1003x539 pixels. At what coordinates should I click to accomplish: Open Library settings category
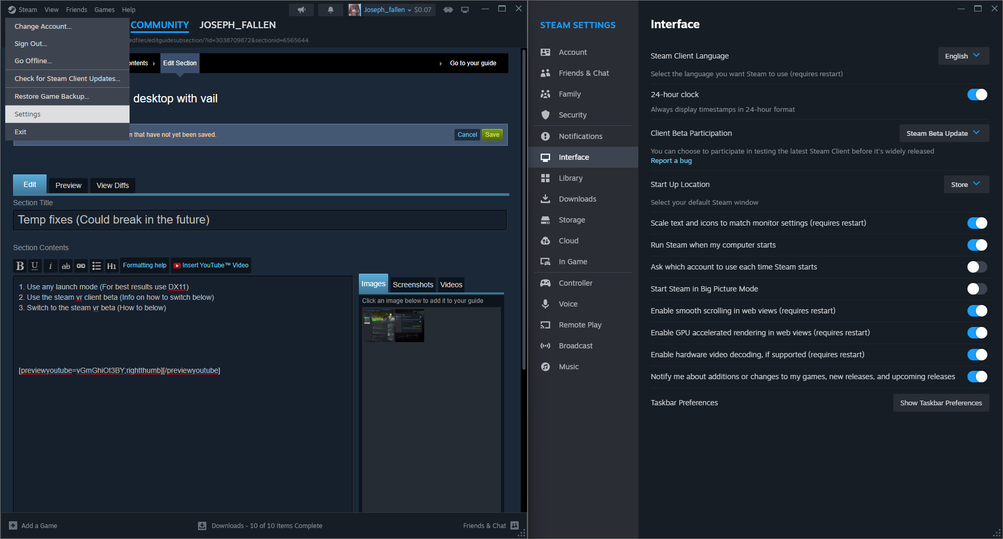pyautogui.click(x=583, y=178)
